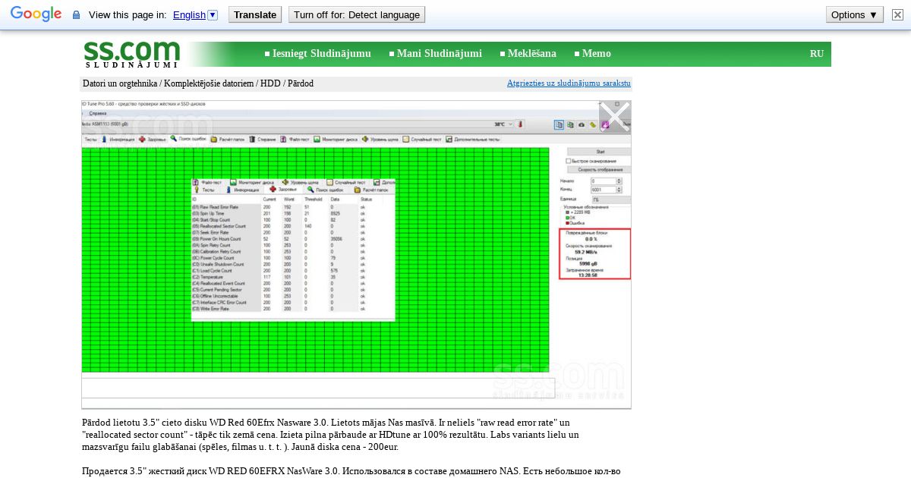911x478 pixels.
Task: Select Информация tab in HD Tune image
Action: click(x=118, y=140)
